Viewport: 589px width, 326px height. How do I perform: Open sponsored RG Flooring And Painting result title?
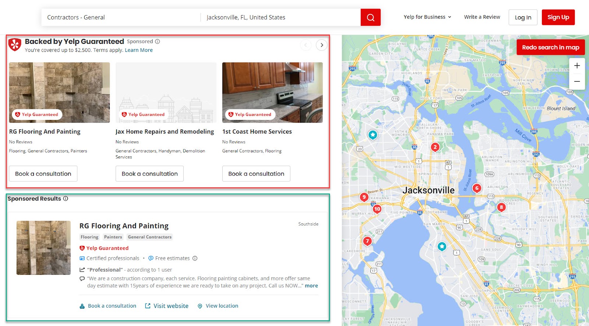coord(124,226)
